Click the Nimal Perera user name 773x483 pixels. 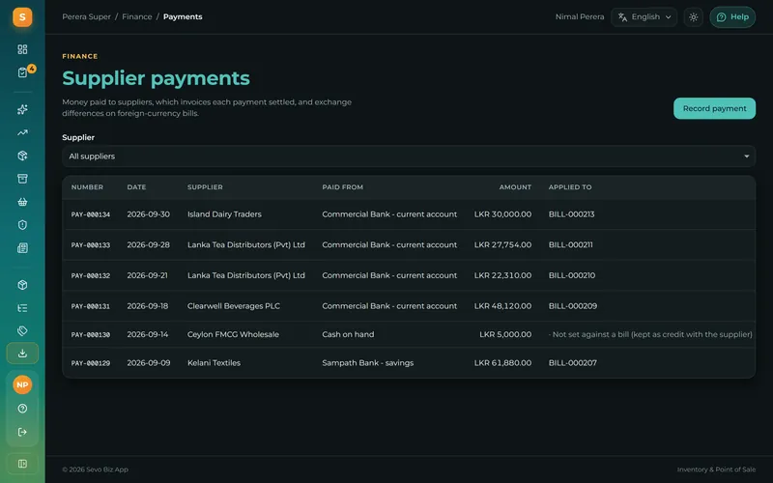point(579,16)
